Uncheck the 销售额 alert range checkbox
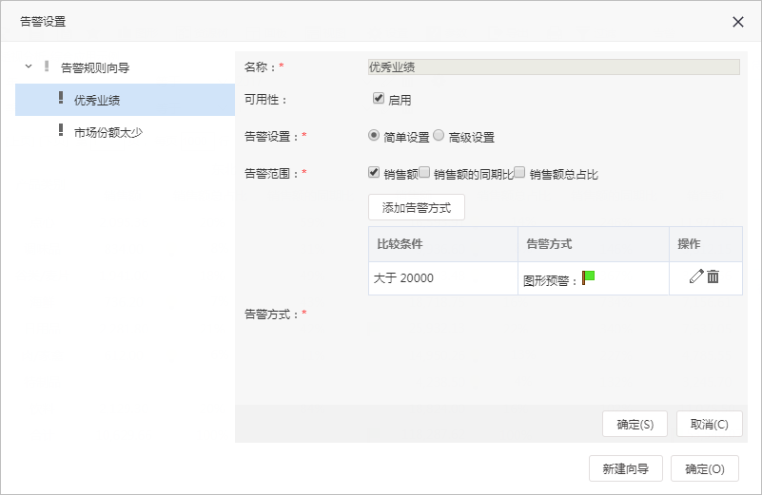Screen dimensions: 762x495 click(x=374, y=172)
